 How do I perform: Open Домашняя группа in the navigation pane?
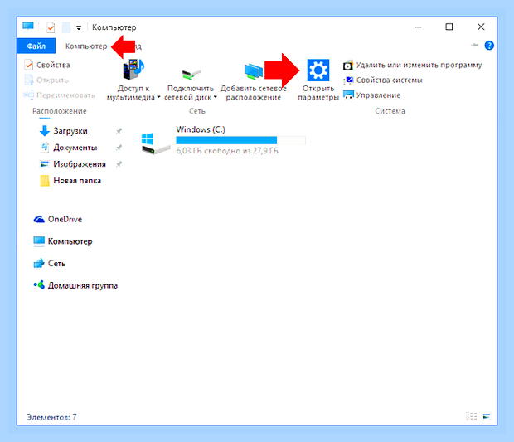(x=75, y=285)
